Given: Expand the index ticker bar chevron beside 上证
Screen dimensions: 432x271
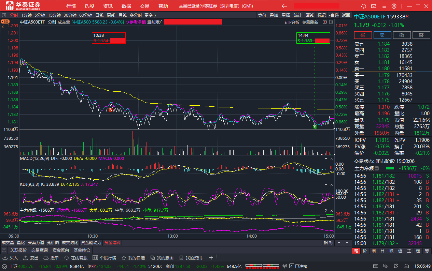Looking at the screenshot, I should [4, 266].
